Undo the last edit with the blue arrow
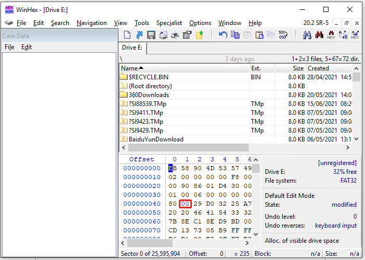This screenshot has height=260, width=365. [223, 36]
